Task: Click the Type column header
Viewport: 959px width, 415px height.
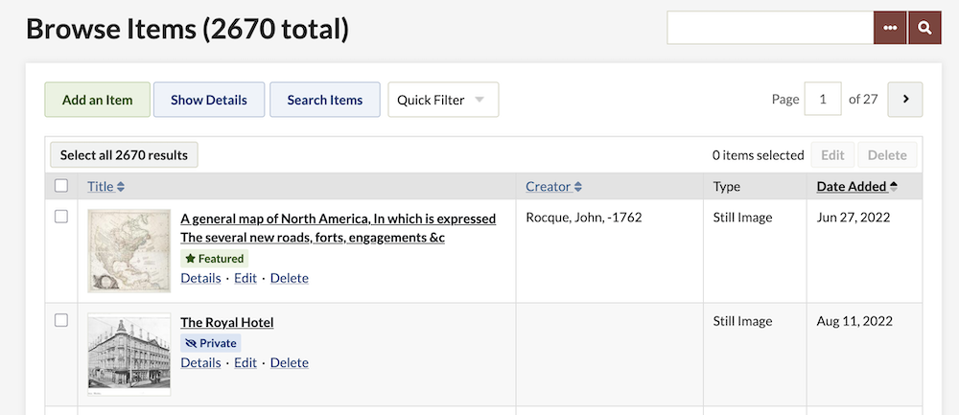Action: coord(726,186)
